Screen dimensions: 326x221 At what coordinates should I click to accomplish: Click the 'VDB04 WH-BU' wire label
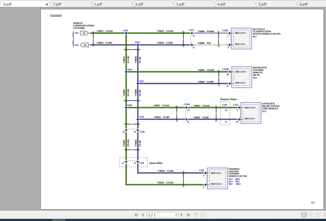[x=206, y=31]
